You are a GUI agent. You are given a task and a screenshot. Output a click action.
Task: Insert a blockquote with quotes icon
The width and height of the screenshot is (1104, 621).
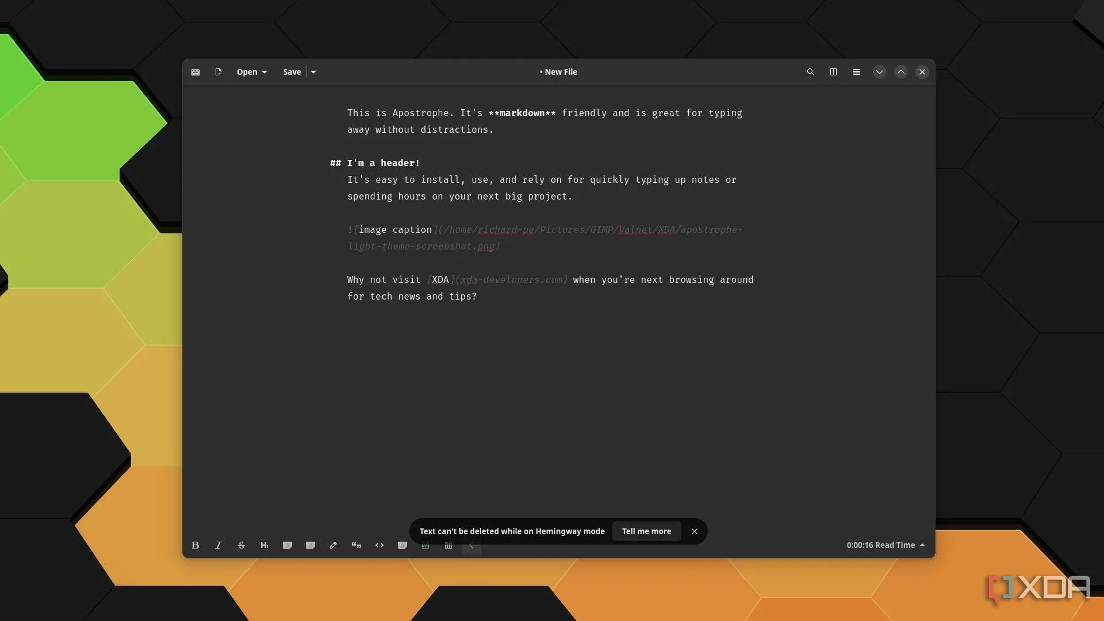click(x=356, y=545)
